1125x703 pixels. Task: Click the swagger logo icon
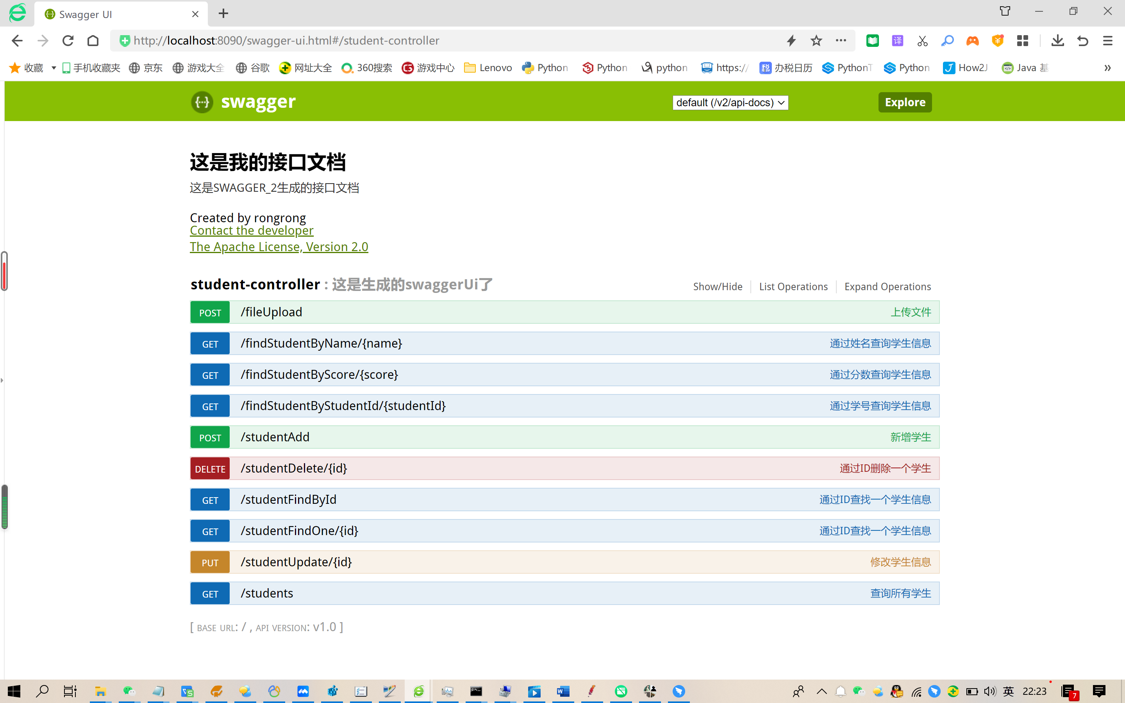point(202,102)
